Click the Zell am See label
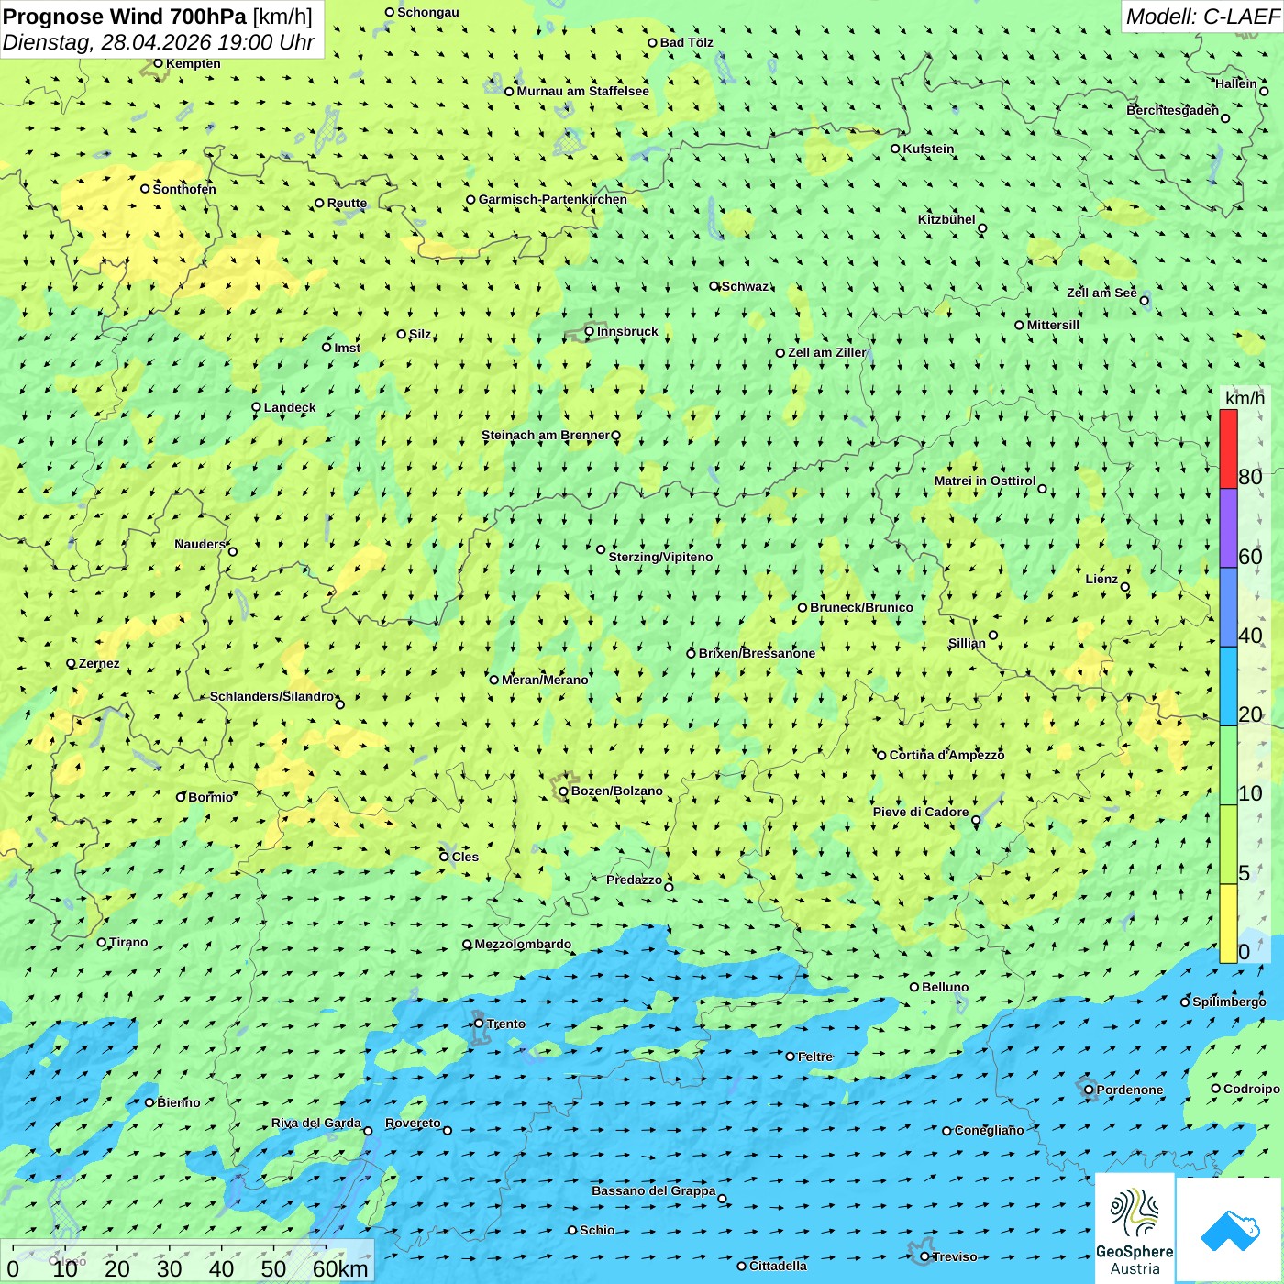Image resolution: width=1284 pixels, height=1284 pixels. [1101, 293]
